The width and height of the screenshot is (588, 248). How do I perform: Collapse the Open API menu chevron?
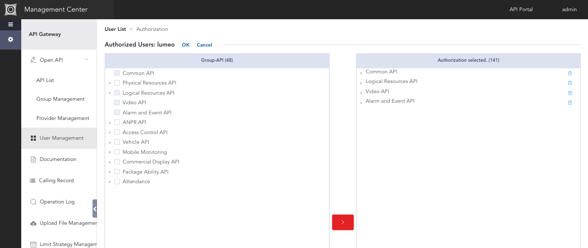tap(86, 59)
